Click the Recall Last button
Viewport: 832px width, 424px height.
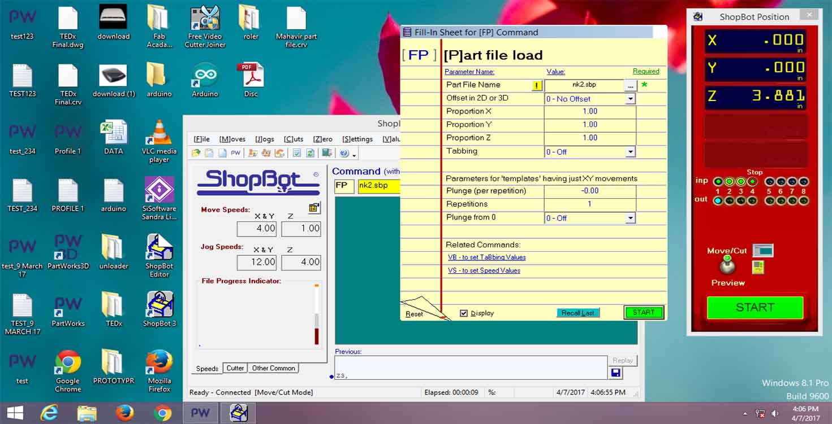pos(578,313)
